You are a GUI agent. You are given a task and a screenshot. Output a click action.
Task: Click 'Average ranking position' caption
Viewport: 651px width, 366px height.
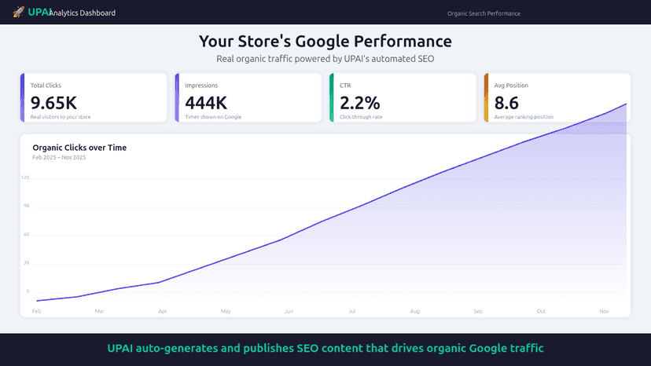pyautogui.click(x=524, y=117)
